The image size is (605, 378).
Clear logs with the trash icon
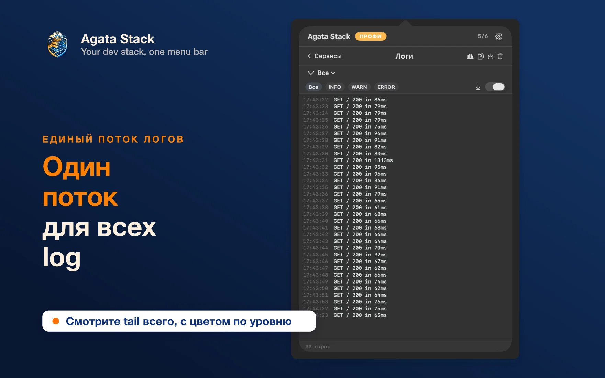point(500,56)
